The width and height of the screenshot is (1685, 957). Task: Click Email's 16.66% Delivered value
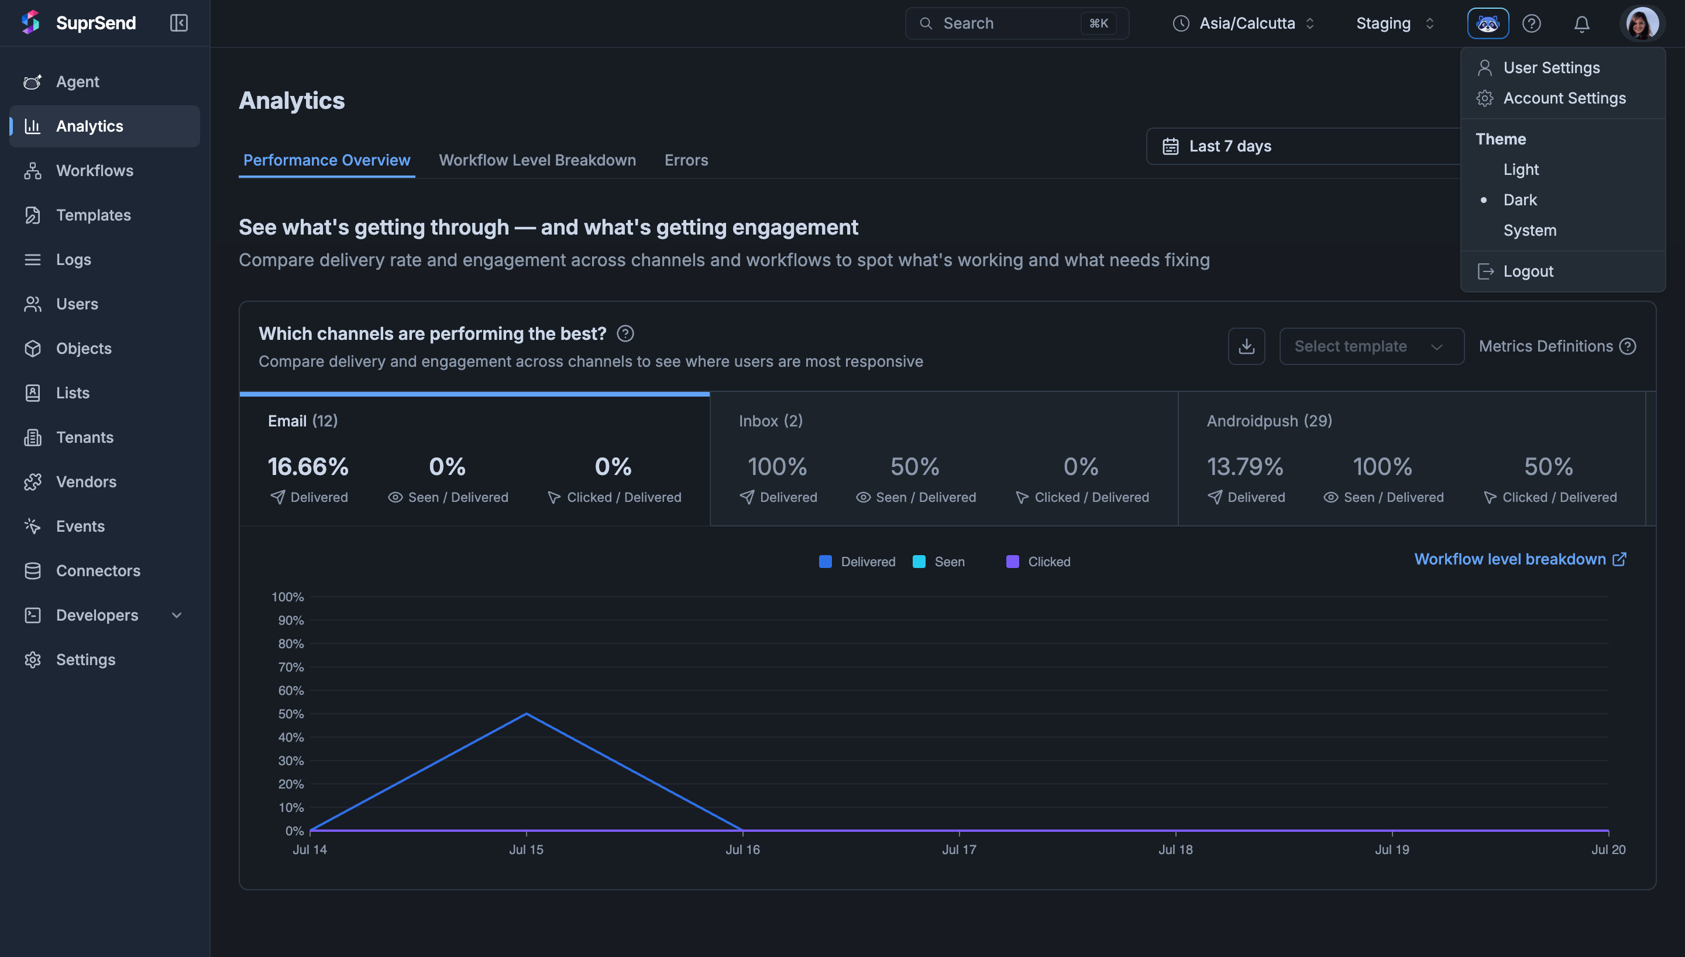(308, 467)
